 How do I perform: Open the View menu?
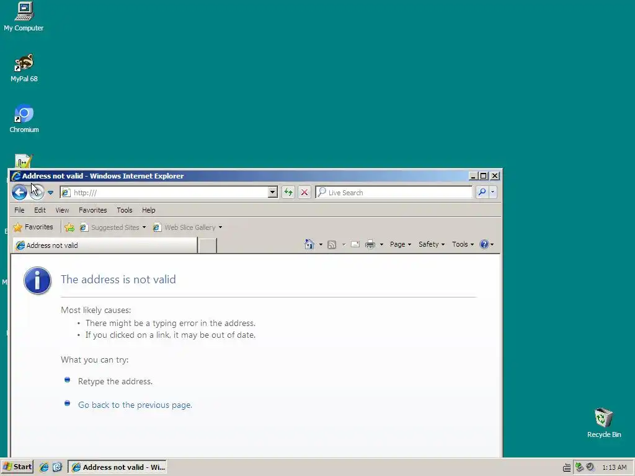pos(62,210)
